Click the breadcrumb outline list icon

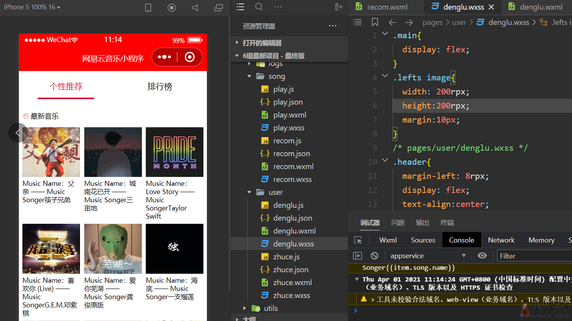tap(357, 22)
